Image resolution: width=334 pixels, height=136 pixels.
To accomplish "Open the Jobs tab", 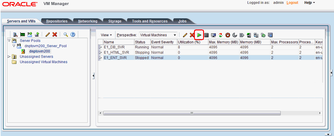I will coord(183,21).
